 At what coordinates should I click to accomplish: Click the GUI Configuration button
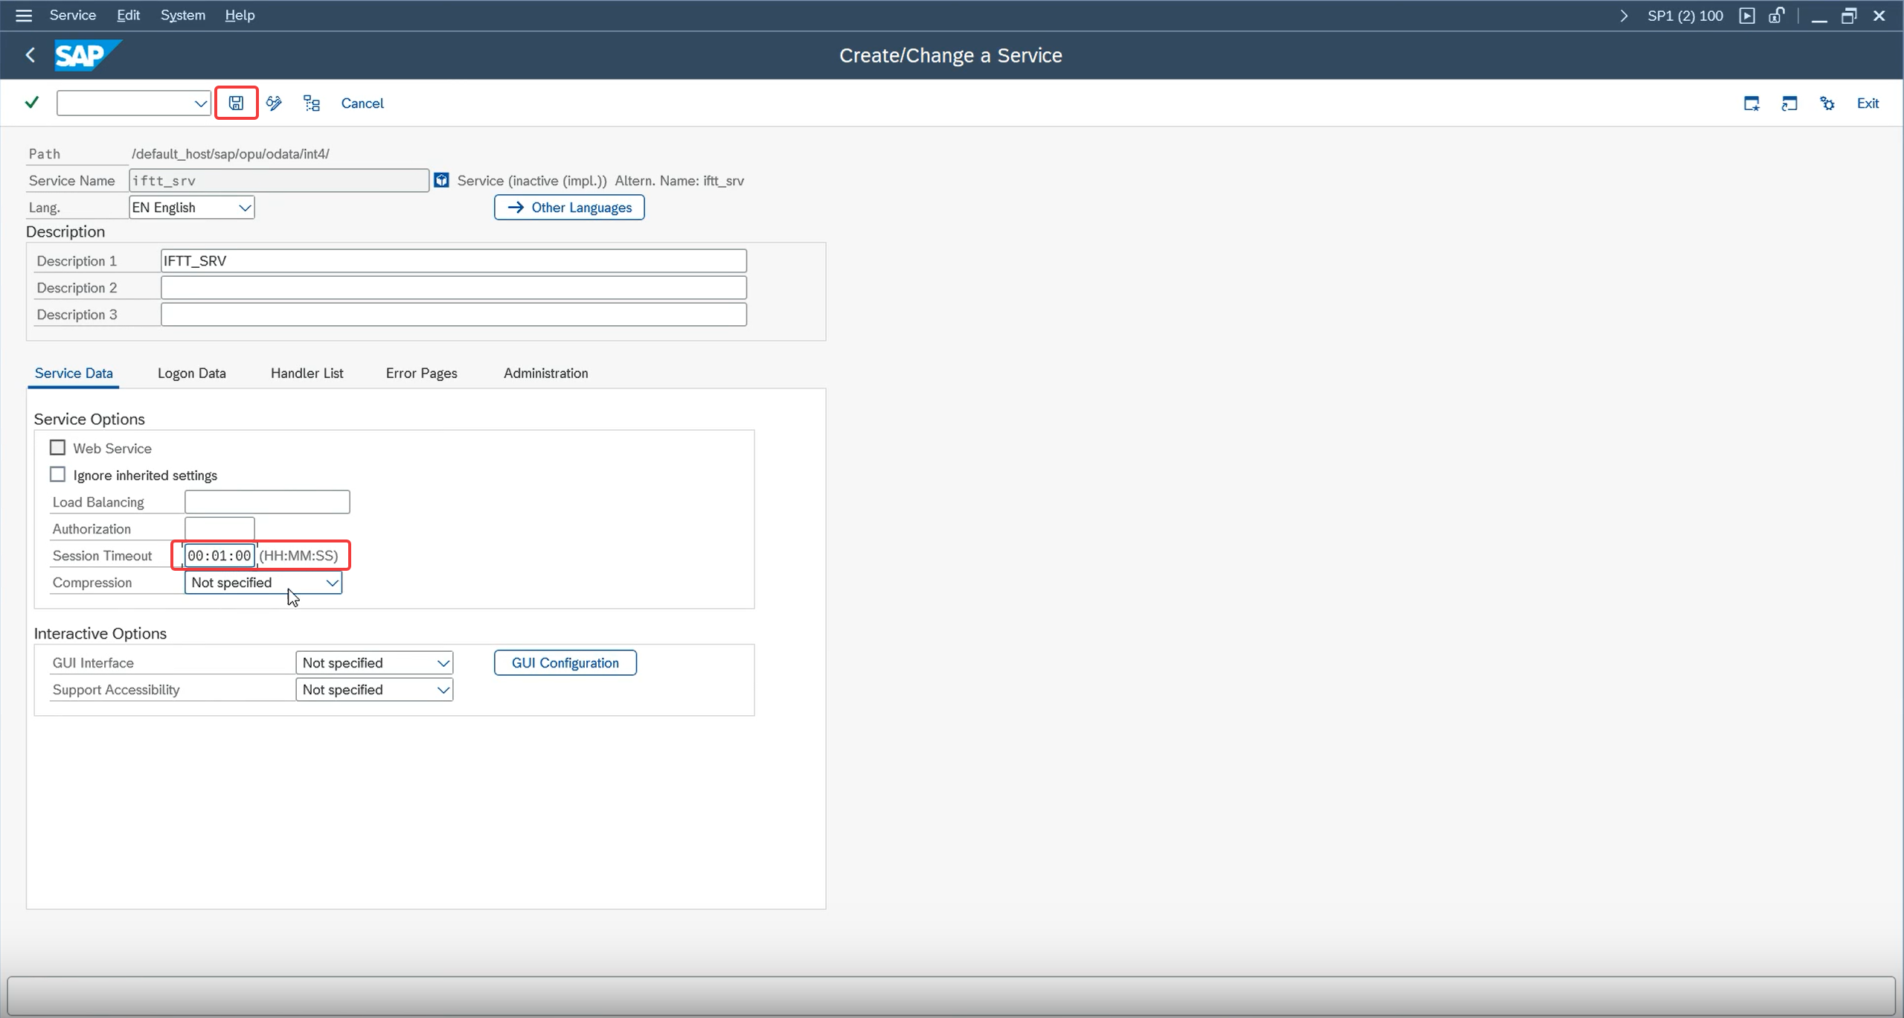(x=565, y=662)
